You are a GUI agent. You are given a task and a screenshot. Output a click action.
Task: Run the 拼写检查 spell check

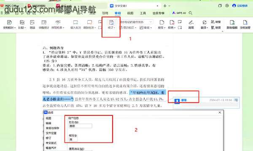tap(58, 24)
